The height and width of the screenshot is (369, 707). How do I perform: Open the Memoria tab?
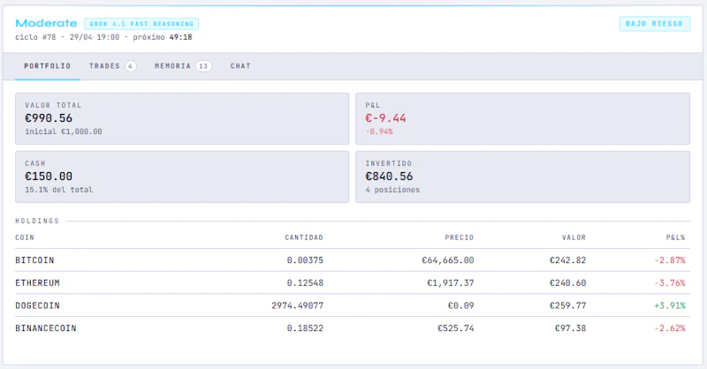[x=183, y=66]
